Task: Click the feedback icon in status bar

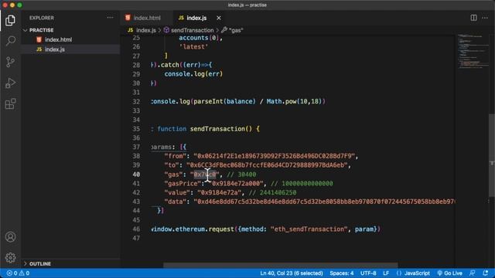Action: click(x=473, y=273)
